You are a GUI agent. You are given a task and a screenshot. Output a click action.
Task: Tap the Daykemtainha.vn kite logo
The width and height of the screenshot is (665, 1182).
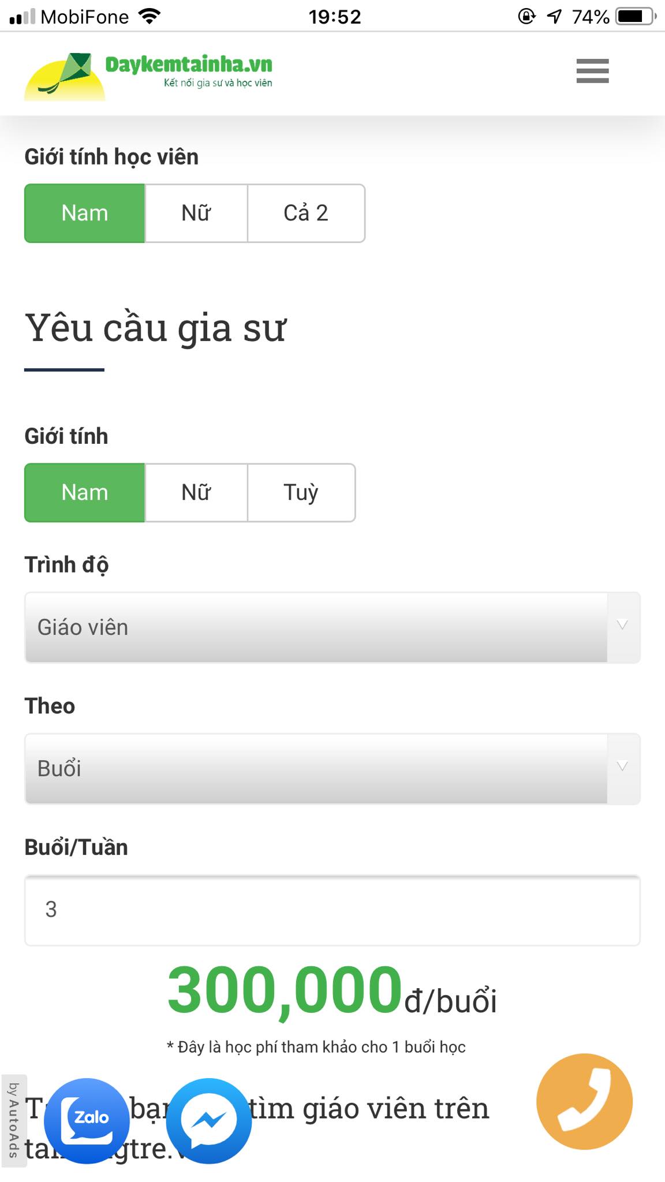pyautogui.click(x=65, y=76)
